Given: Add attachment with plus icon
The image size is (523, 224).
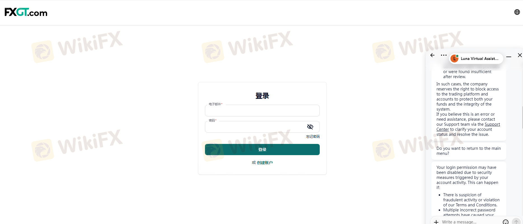Looking at the screenshot, I should click(436, 222).
